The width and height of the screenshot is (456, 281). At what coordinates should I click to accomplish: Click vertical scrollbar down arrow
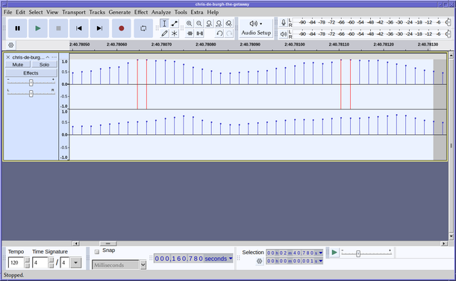(x=451, y=236)
